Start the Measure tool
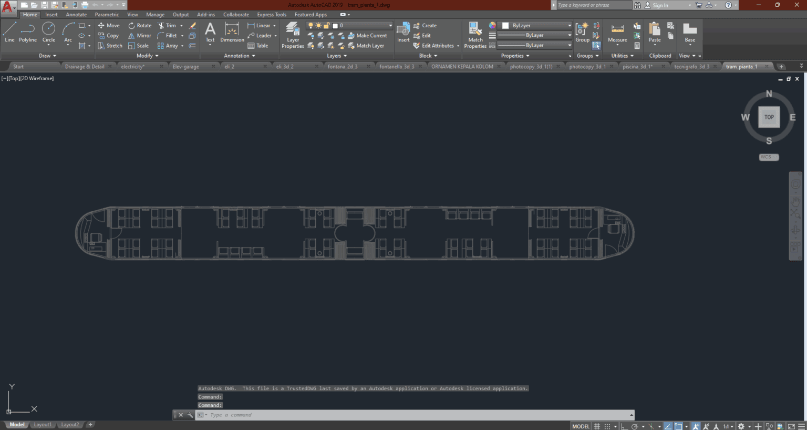 point(617,33)
